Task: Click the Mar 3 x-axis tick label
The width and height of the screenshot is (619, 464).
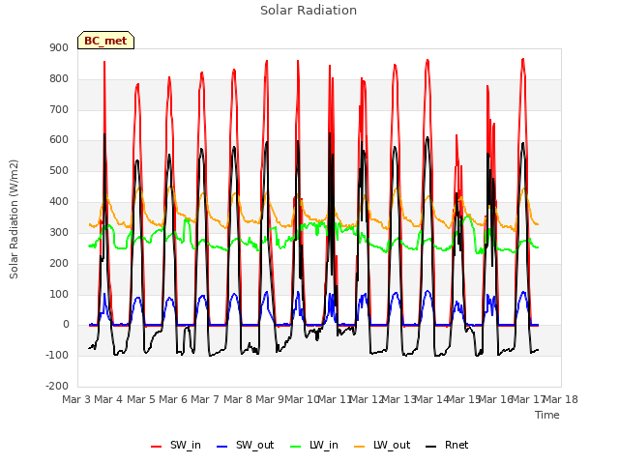Action: point(76,399)
